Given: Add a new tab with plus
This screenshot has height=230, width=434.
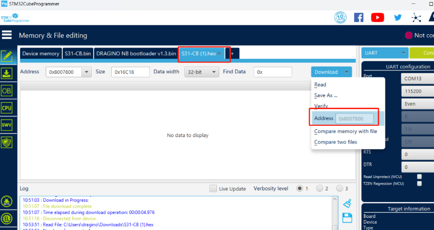Looking at the screenshot, I should click(232, 53).
